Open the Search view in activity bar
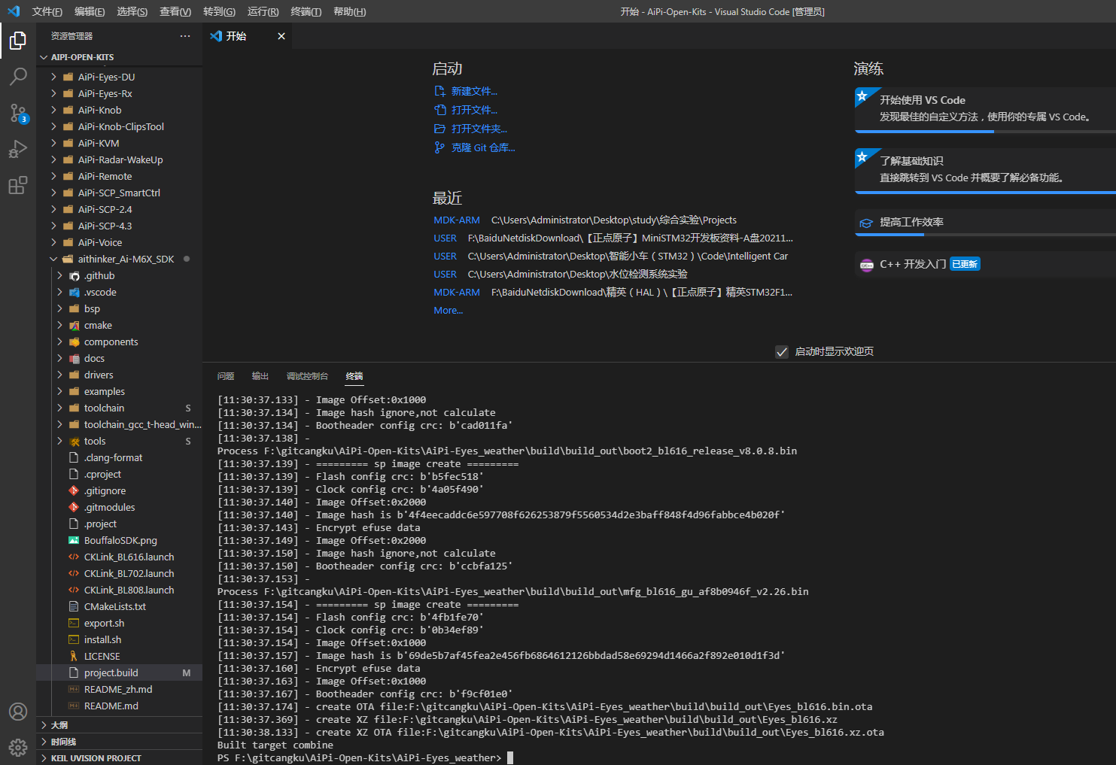Screen dimensions: 1116x765 click(18, 76)
